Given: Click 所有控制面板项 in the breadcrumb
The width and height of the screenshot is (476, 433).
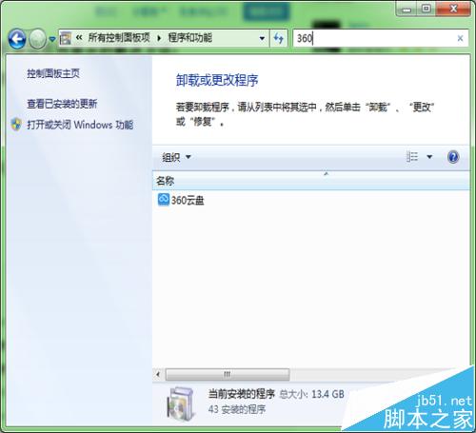Looking at the screenshot, I should (119, 38).
